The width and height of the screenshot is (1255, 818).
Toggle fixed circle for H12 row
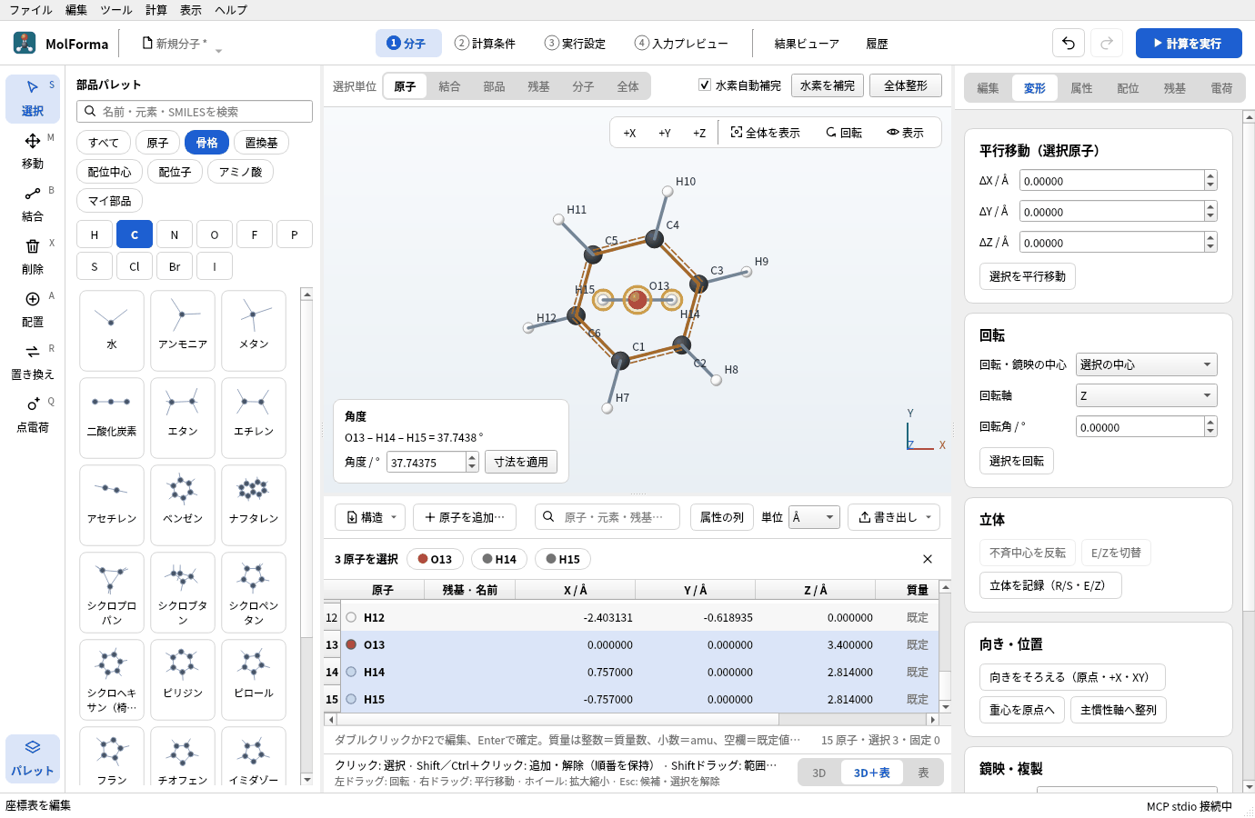351,617
